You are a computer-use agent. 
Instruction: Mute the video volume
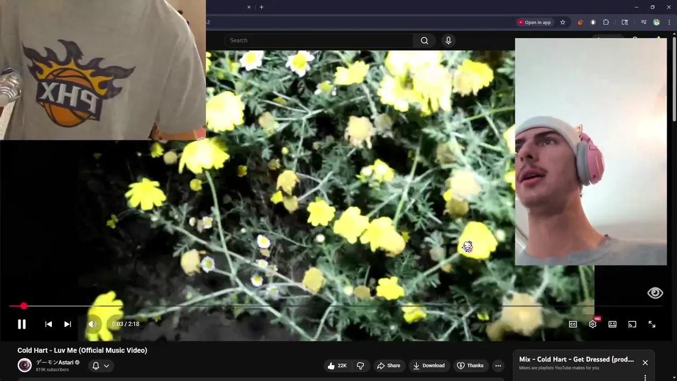pyautogui.click(x=93, y=324)
